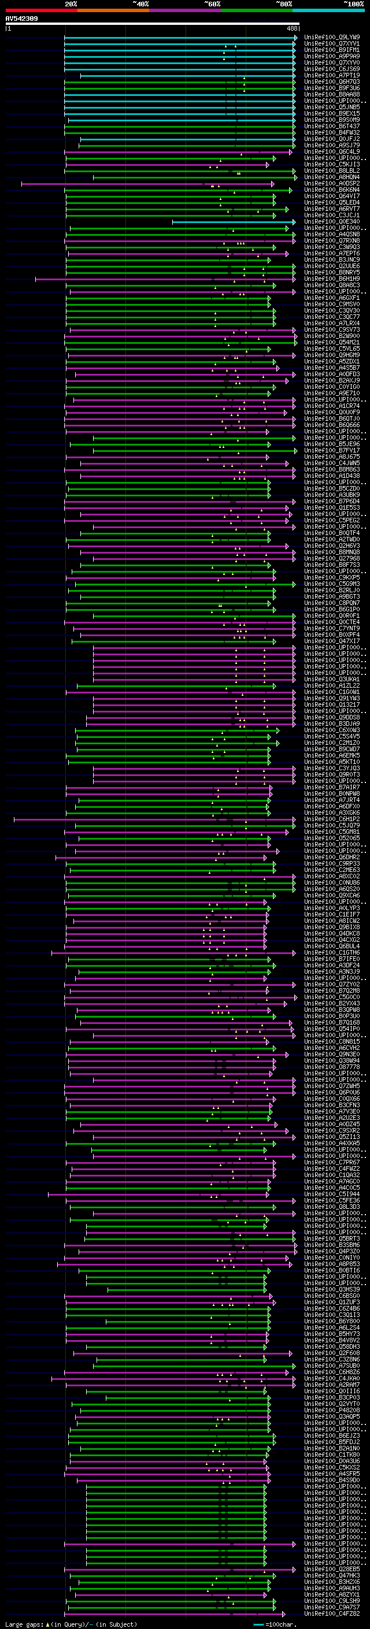
Task: Select the UniRef100_Q5LED4 label
Action: click(x=332, y=202)
